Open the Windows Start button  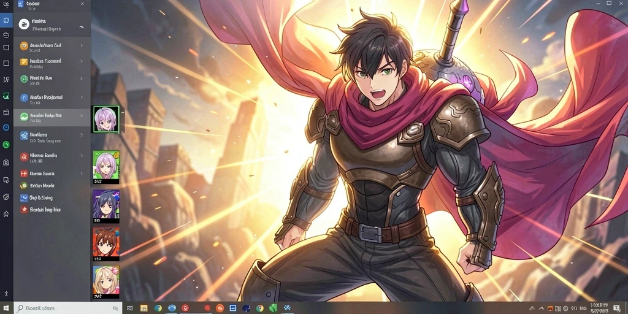click(x=7, y=308)
